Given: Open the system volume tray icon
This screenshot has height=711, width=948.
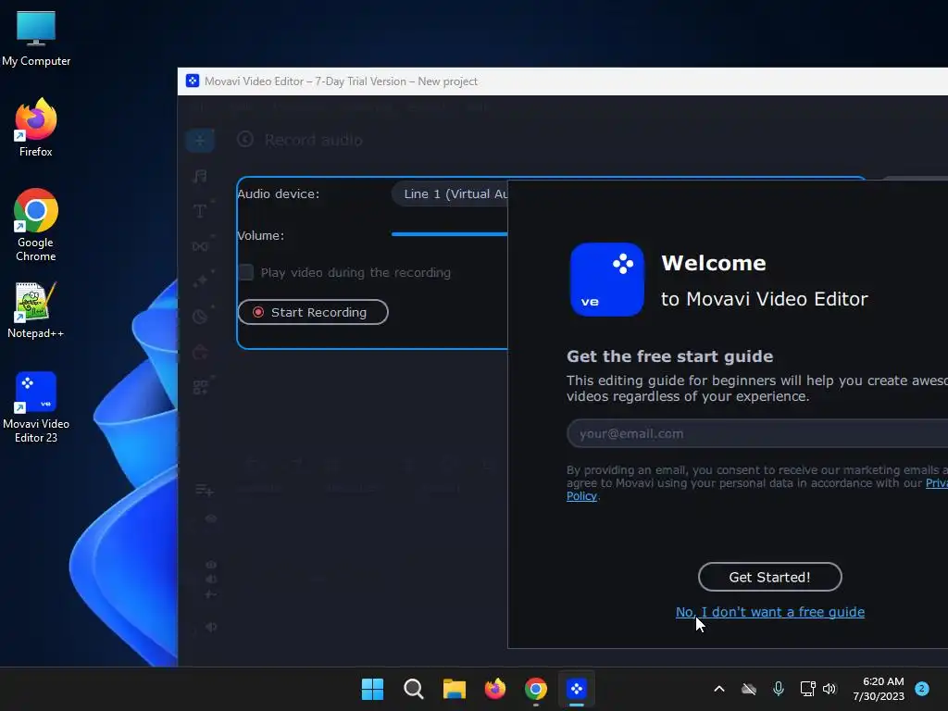Looking at the screenshot, I should point(829,689).
